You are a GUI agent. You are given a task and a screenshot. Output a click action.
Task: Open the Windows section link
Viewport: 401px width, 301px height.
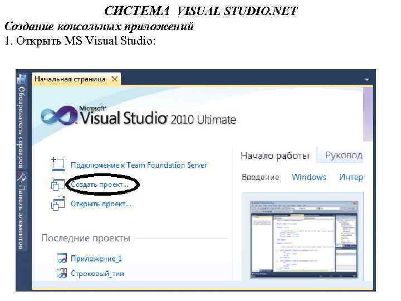point(309,177)
